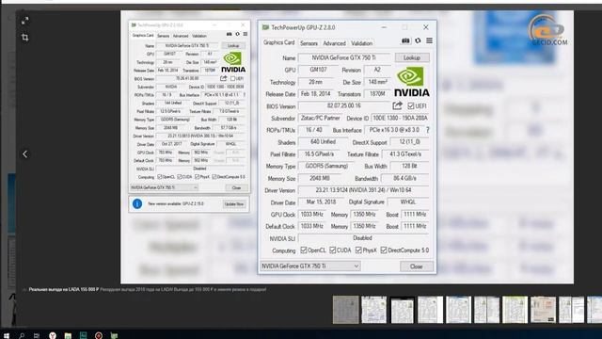Click the Shaders value 640 Unified

(x=323, y=142)
